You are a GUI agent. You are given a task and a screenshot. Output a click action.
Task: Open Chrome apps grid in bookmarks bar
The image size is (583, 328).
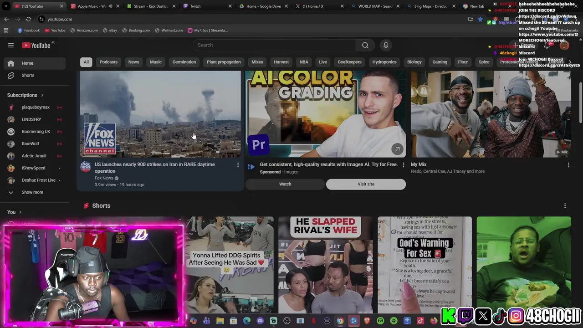click(x=6, y=31)
